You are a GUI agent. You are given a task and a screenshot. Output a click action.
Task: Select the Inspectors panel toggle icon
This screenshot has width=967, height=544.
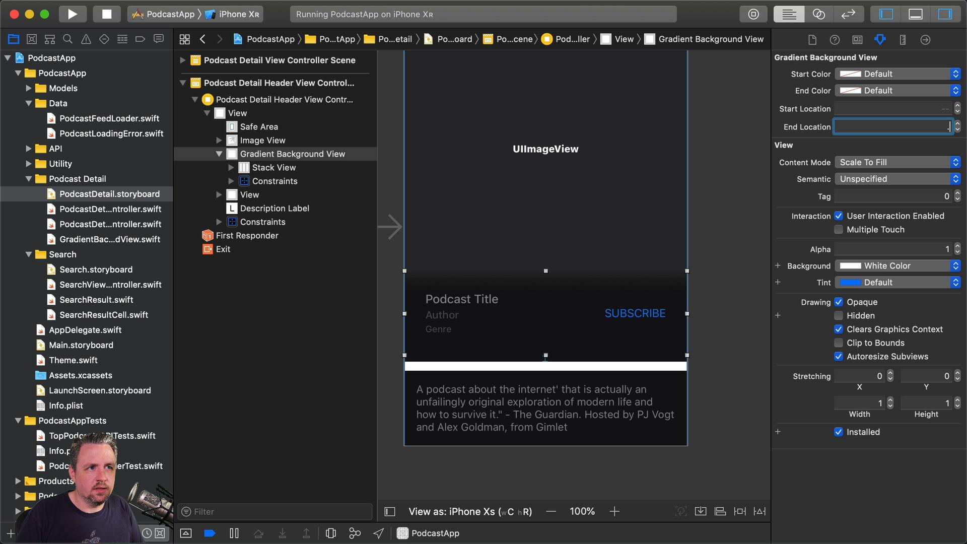point(946,14)
